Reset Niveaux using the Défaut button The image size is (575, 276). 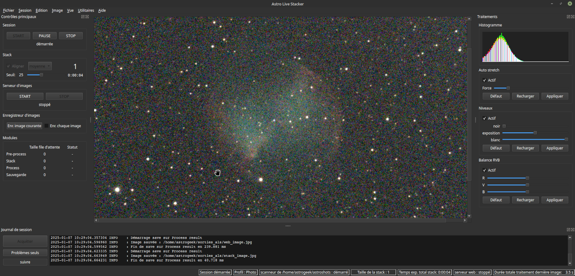(496, 148)
